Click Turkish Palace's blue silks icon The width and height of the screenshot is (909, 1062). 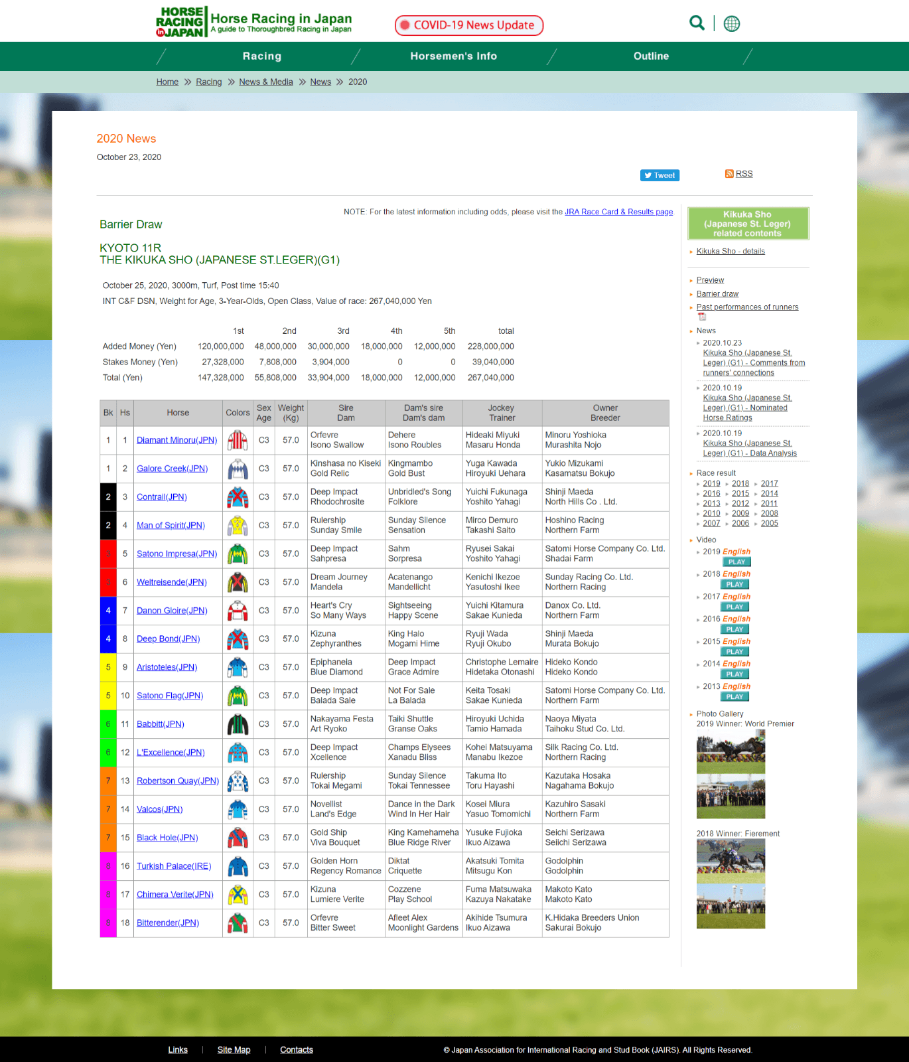[238, 866]
